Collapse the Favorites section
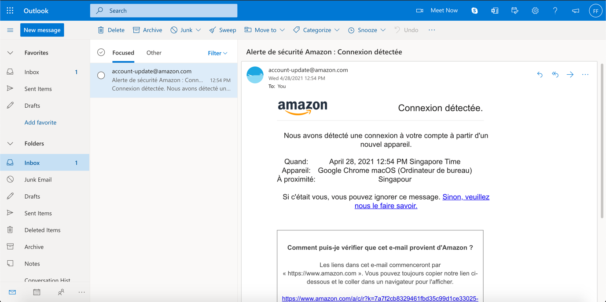Viewport: 606px width, 302px height. 10,53
